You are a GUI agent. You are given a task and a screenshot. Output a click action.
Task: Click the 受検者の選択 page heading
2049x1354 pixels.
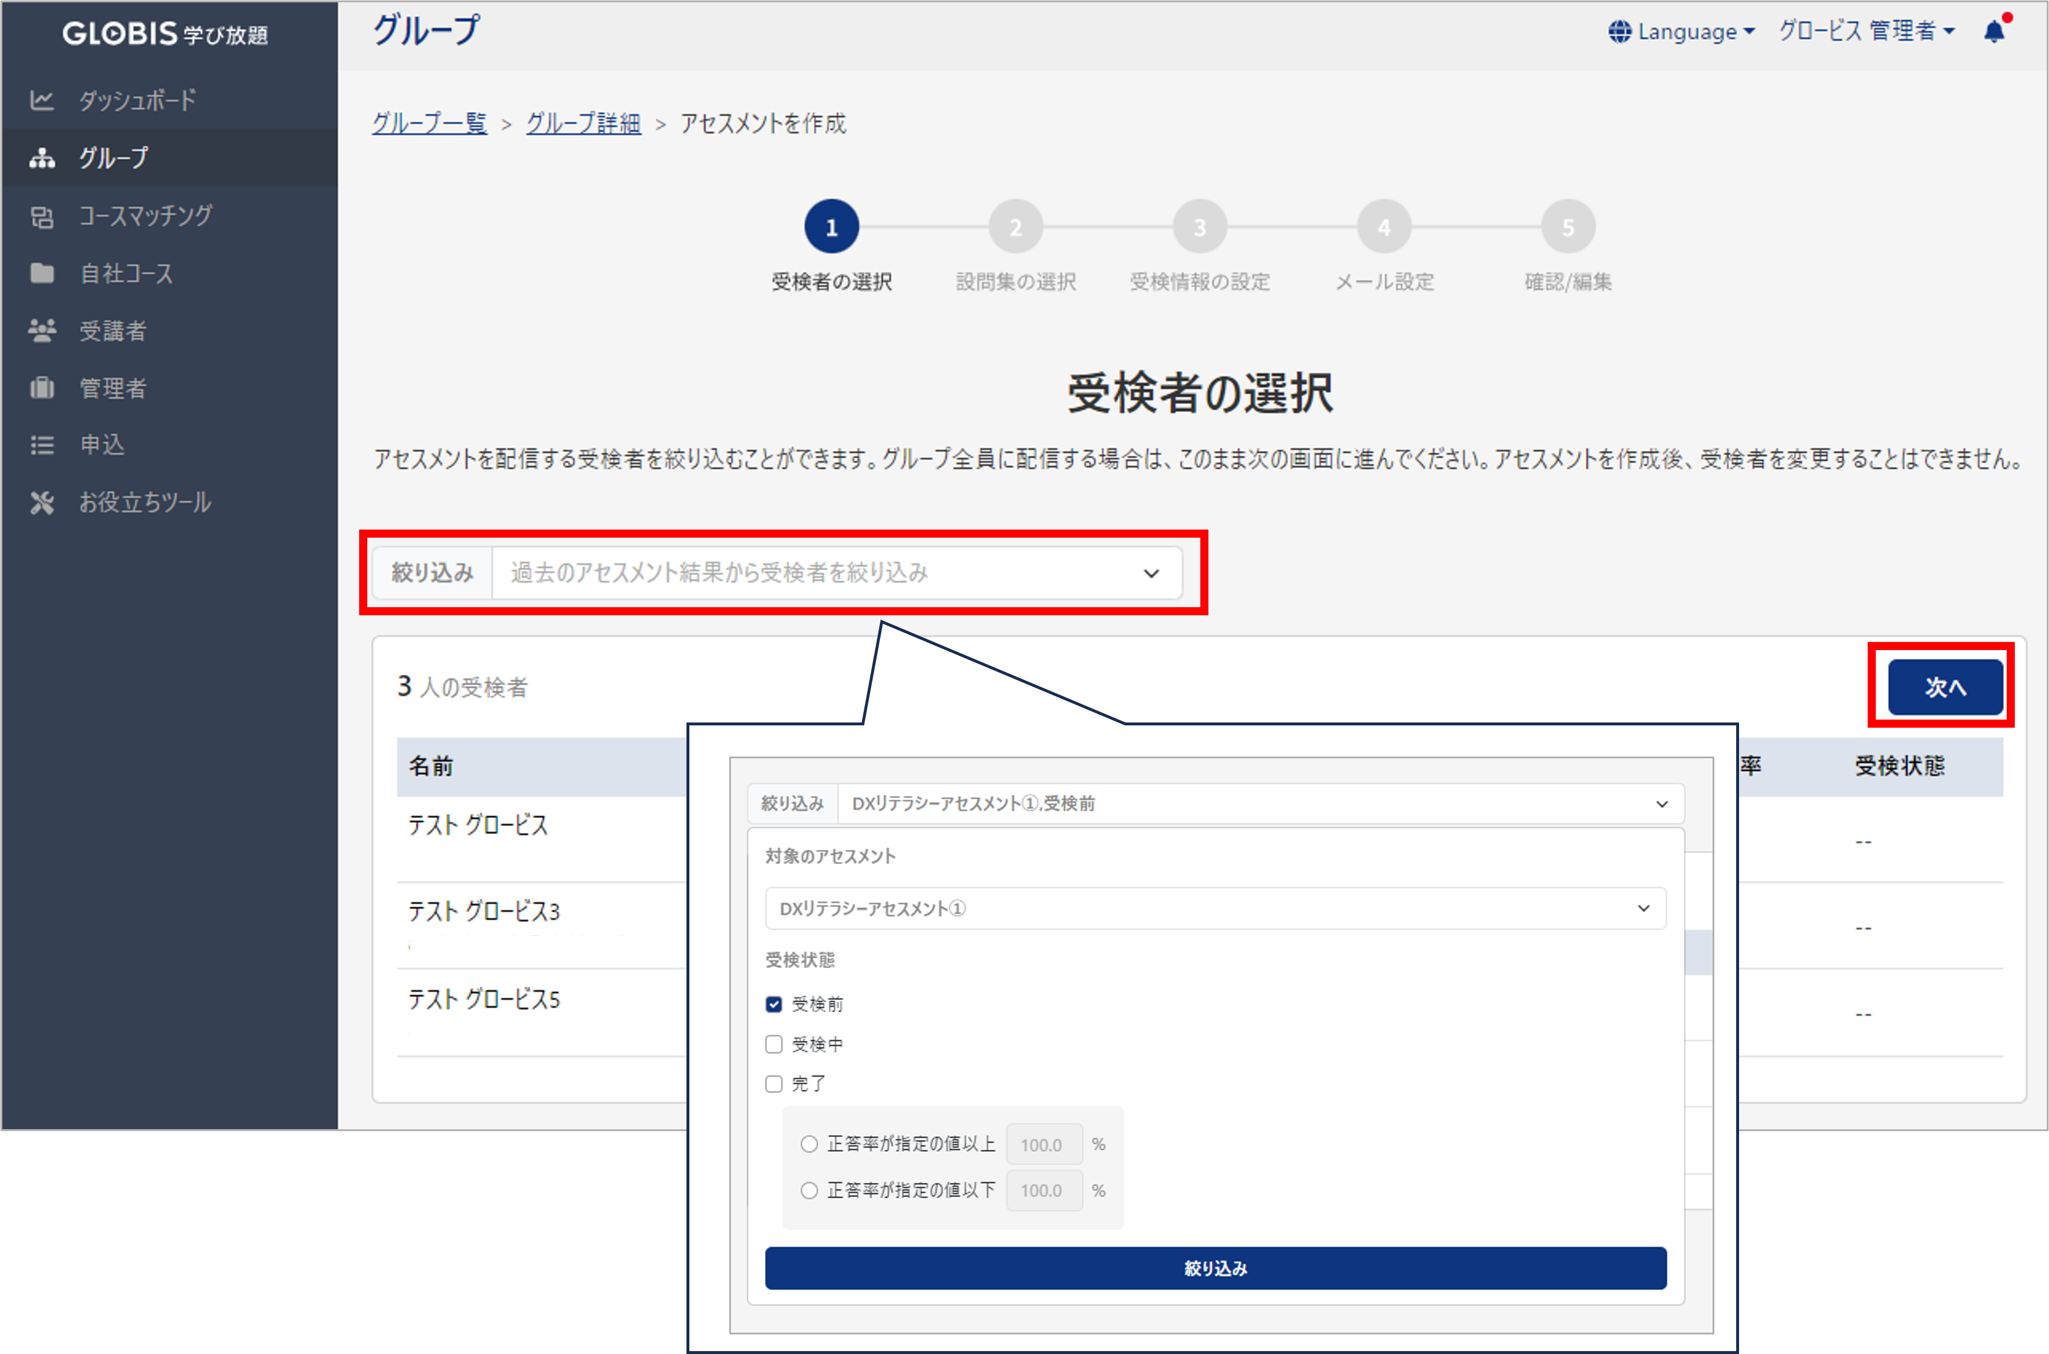[x=1200, y=393]
